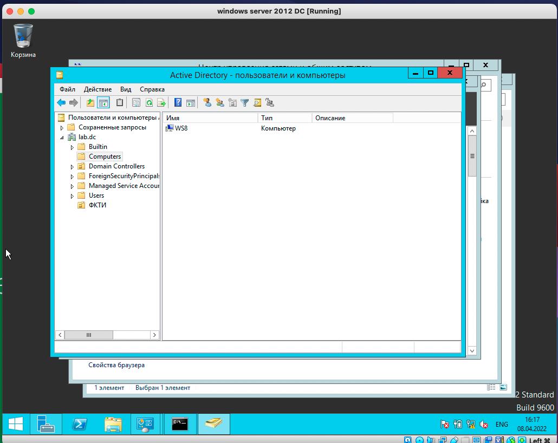Screen dimensions: 558x443
Task: Toggle the console tree show/hide icon
Action: (x=103, y=103)
